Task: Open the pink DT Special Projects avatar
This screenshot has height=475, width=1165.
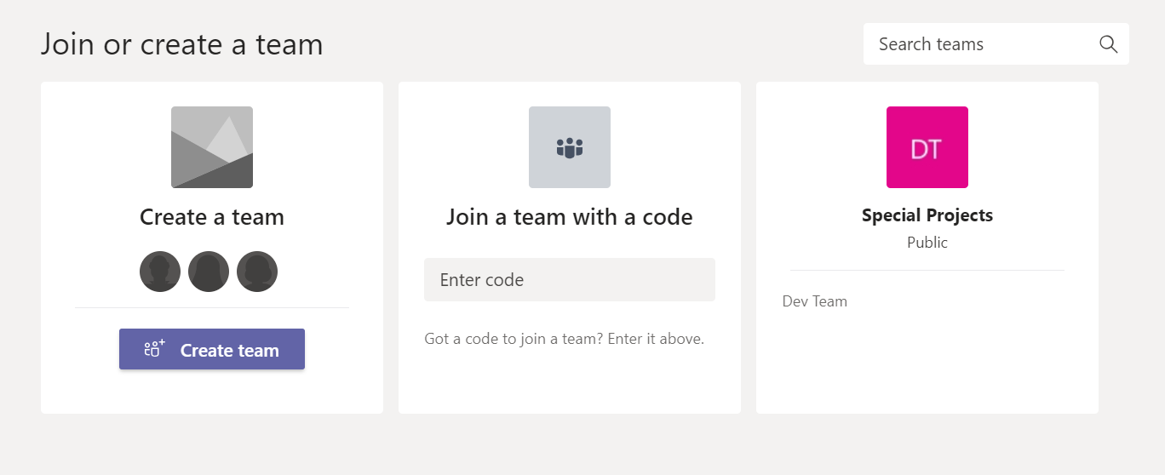Action: [927, 147]
